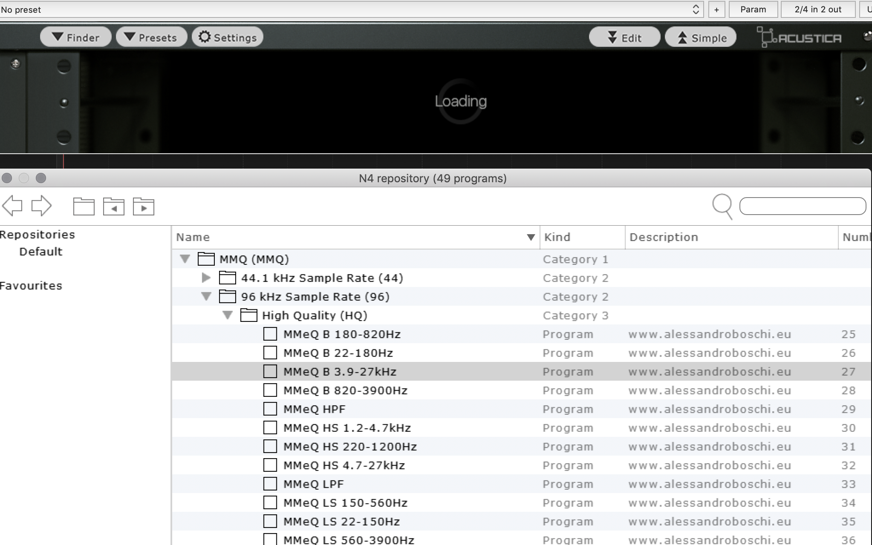The width and height of the screenshot is (872, 545).
Task: Switch to Simple view button
Action: (x=701, y=37)
